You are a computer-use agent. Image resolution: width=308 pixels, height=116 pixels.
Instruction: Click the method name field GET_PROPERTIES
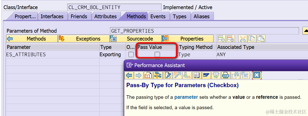click(x=205, y=31)
